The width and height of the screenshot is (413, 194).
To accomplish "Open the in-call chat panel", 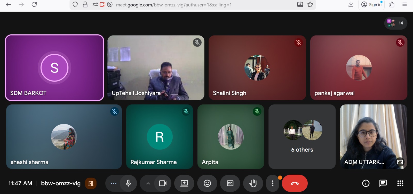I will 383,183.
